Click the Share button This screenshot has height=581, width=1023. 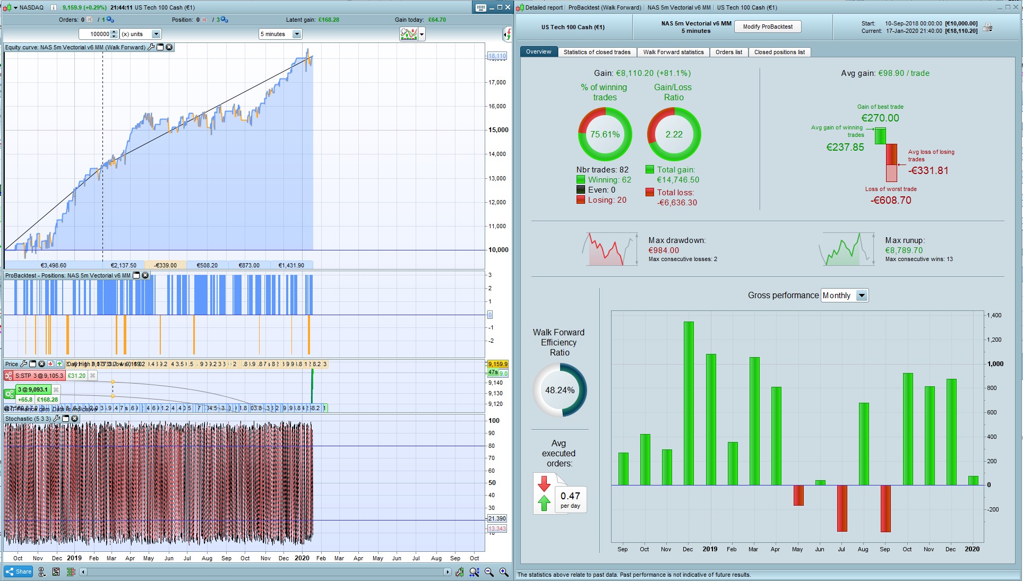pyautogui.click(x=19, y=571)
